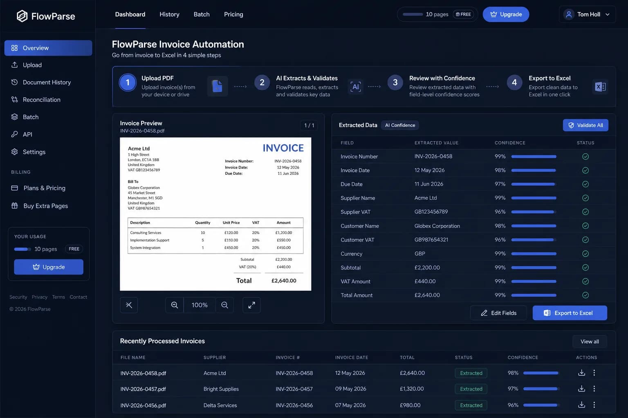Expand the Tom Holl account dropdown
Screen dimensions: 628x418
click(x=587, y=14)
